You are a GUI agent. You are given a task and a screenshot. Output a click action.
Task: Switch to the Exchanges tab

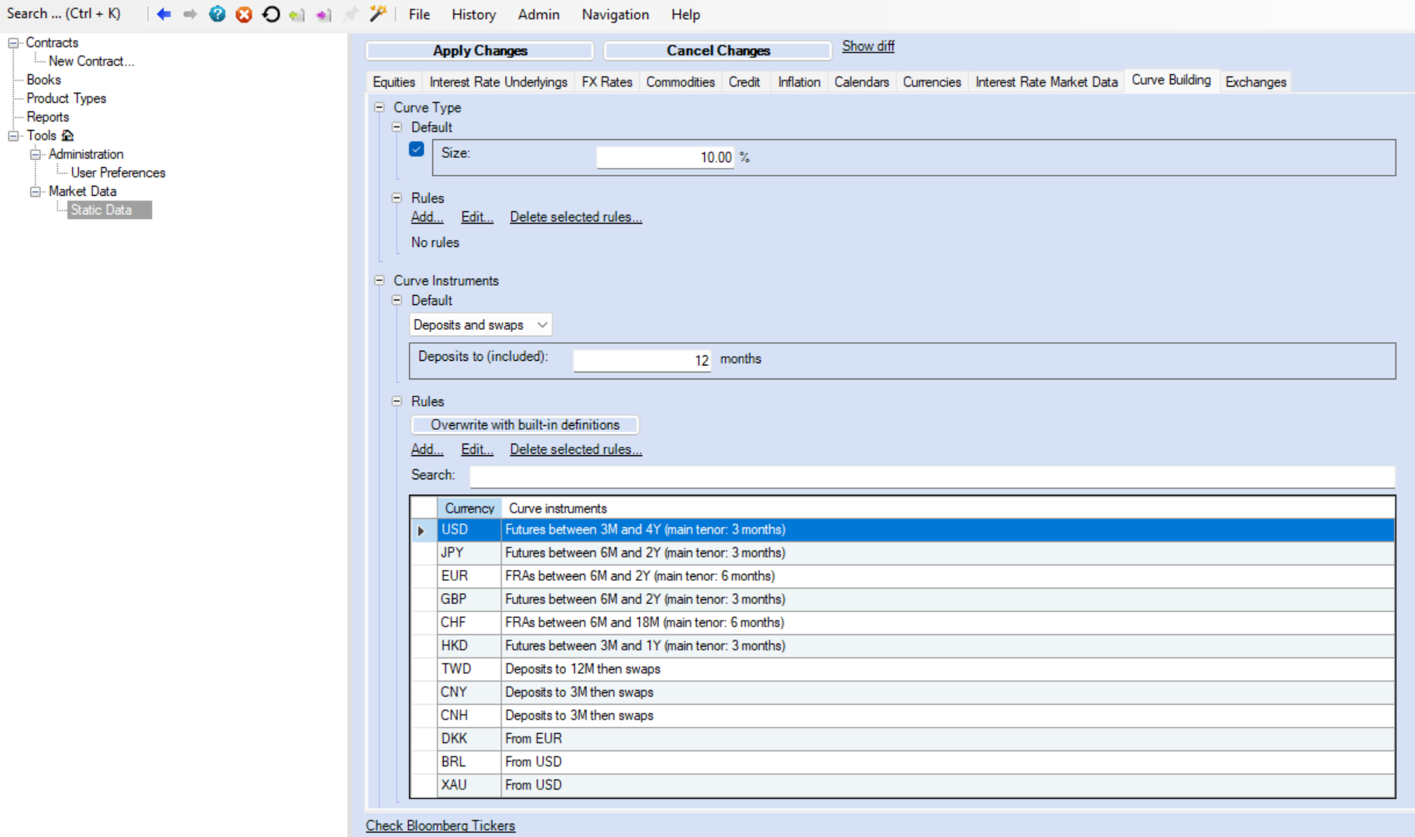[x=1255, y=82]
